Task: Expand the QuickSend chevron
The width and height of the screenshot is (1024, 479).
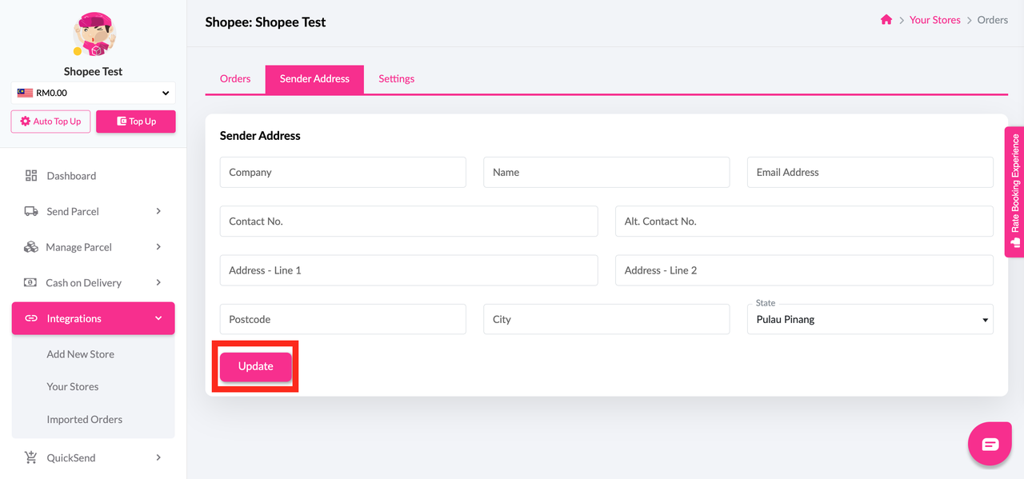Action: point(158,457)
